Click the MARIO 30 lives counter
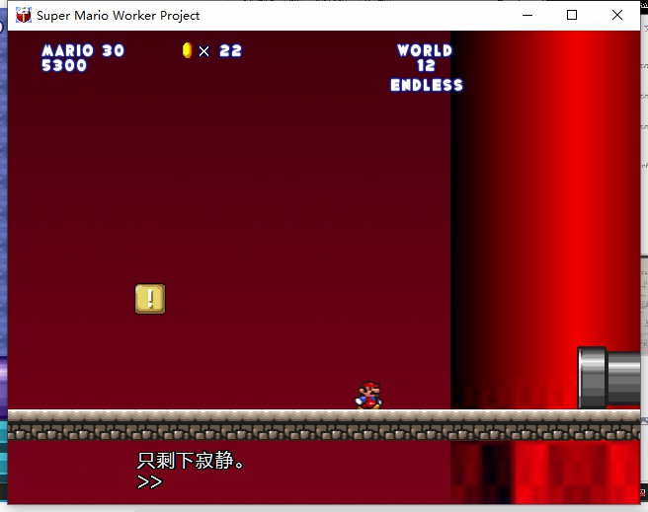 [83, 50]
